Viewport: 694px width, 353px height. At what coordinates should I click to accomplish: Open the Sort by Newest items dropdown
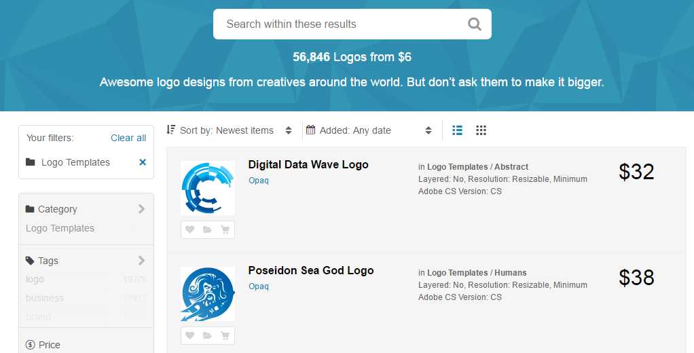pyautogui.click(x=230, y=130)
